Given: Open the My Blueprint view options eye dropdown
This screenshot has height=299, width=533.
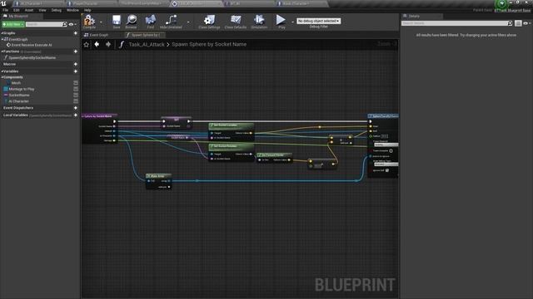Looking at the screenshot, I should click(72, 24).
